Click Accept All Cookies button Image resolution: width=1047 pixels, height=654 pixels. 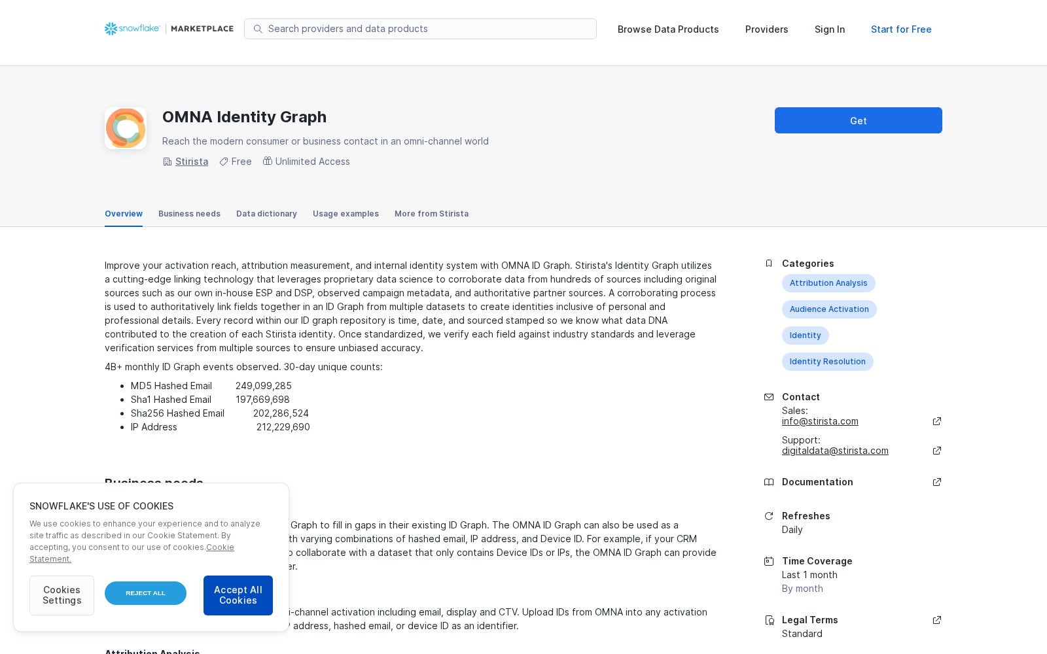(x=238, y=595)
